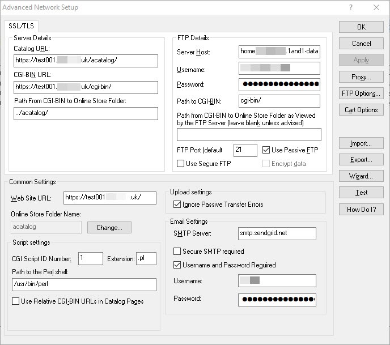Screen dimensions: 390x345
Task: Launch the setup Wizard
Action: tap(361, 176)
